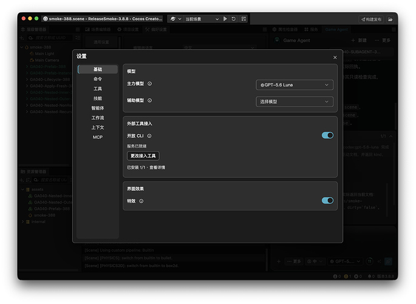This screenshot has width=416, height=304.
Task: Click the warning count icon in status bar
Action: pos(347,277)
